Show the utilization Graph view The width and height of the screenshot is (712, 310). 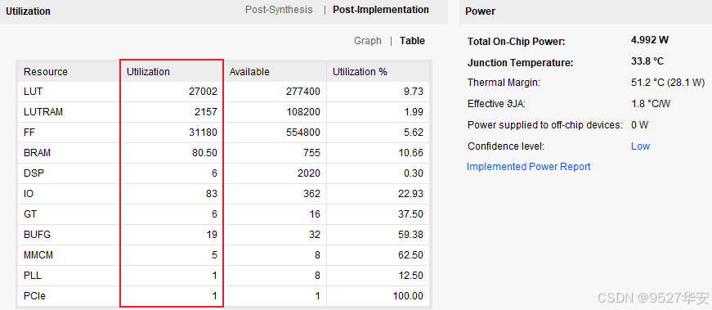point(367,41)
